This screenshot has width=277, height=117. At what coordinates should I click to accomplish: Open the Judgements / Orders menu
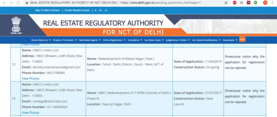click(x=178, y=40)
